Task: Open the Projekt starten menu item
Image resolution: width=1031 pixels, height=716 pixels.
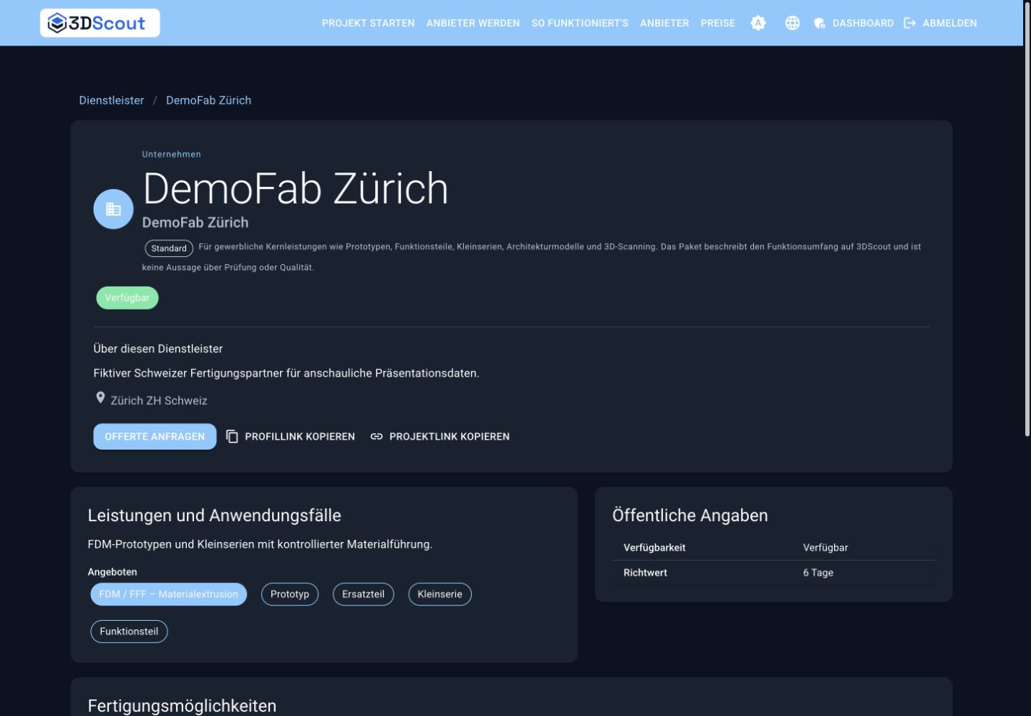Action: click(368, 23)
